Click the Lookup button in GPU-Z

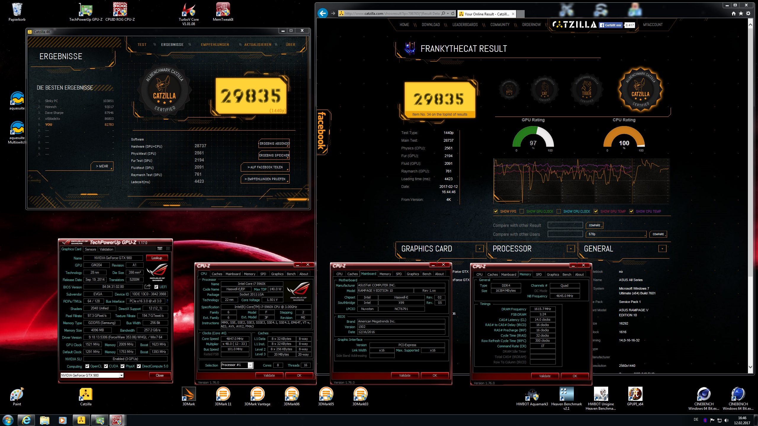coord(157,258)
